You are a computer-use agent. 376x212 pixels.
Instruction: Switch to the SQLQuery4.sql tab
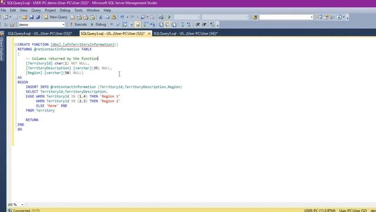pos(40,34)
